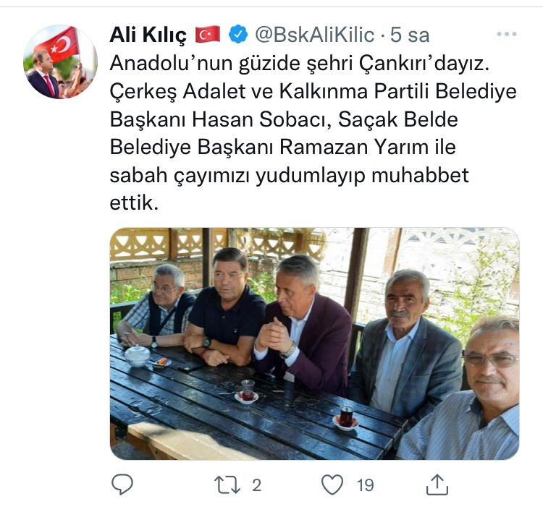Click the word 'Çankırı'dayız' in the tweet
This screenshot has width=543, height=512.
tap(424, 64)
